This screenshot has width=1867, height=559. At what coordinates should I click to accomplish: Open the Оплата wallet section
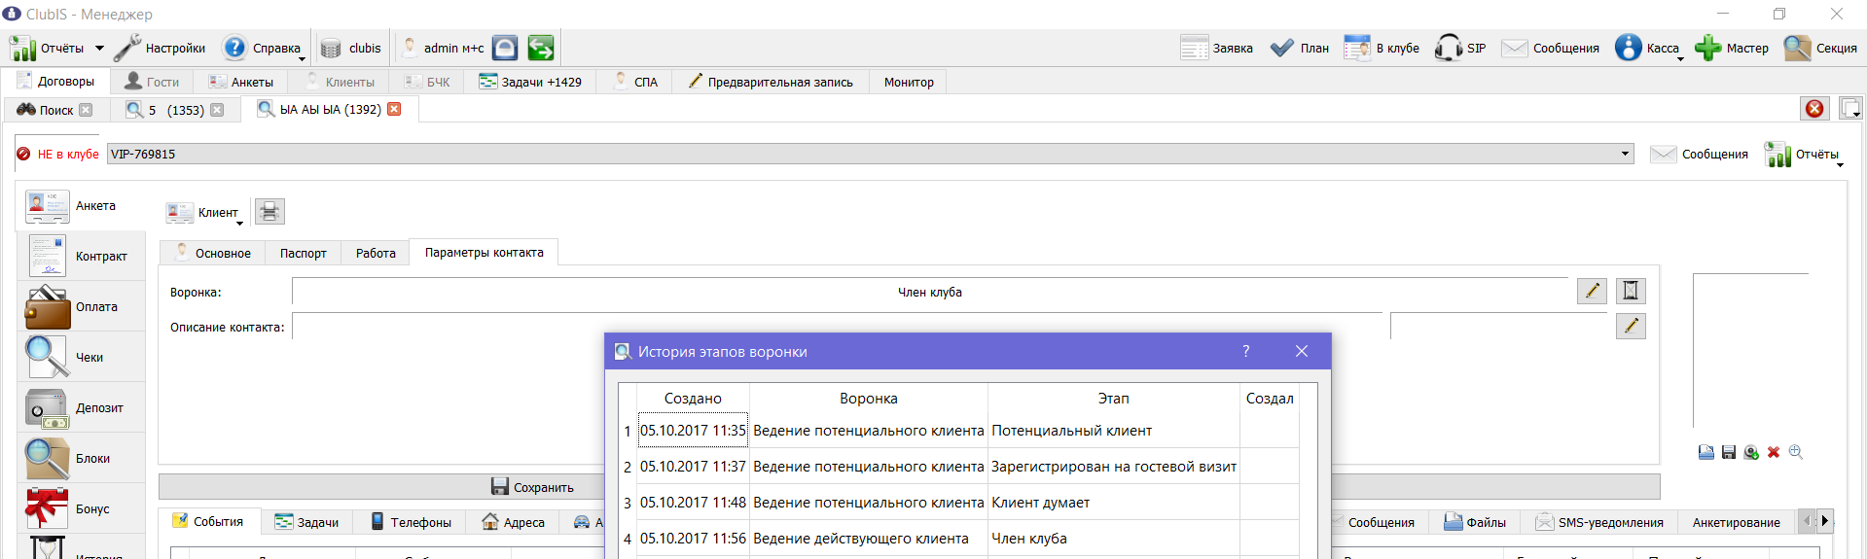(82, 307)
